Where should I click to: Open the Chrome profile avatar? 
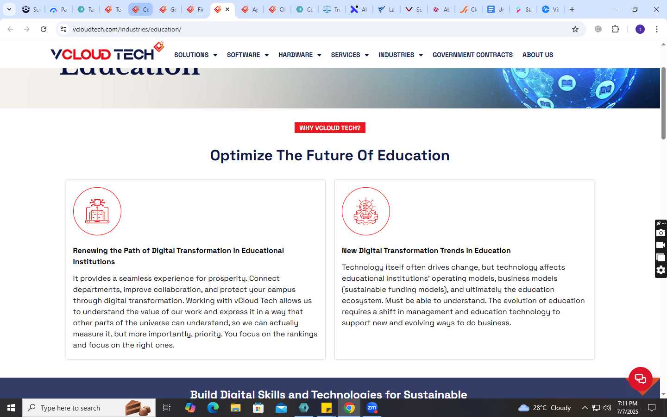640,29
